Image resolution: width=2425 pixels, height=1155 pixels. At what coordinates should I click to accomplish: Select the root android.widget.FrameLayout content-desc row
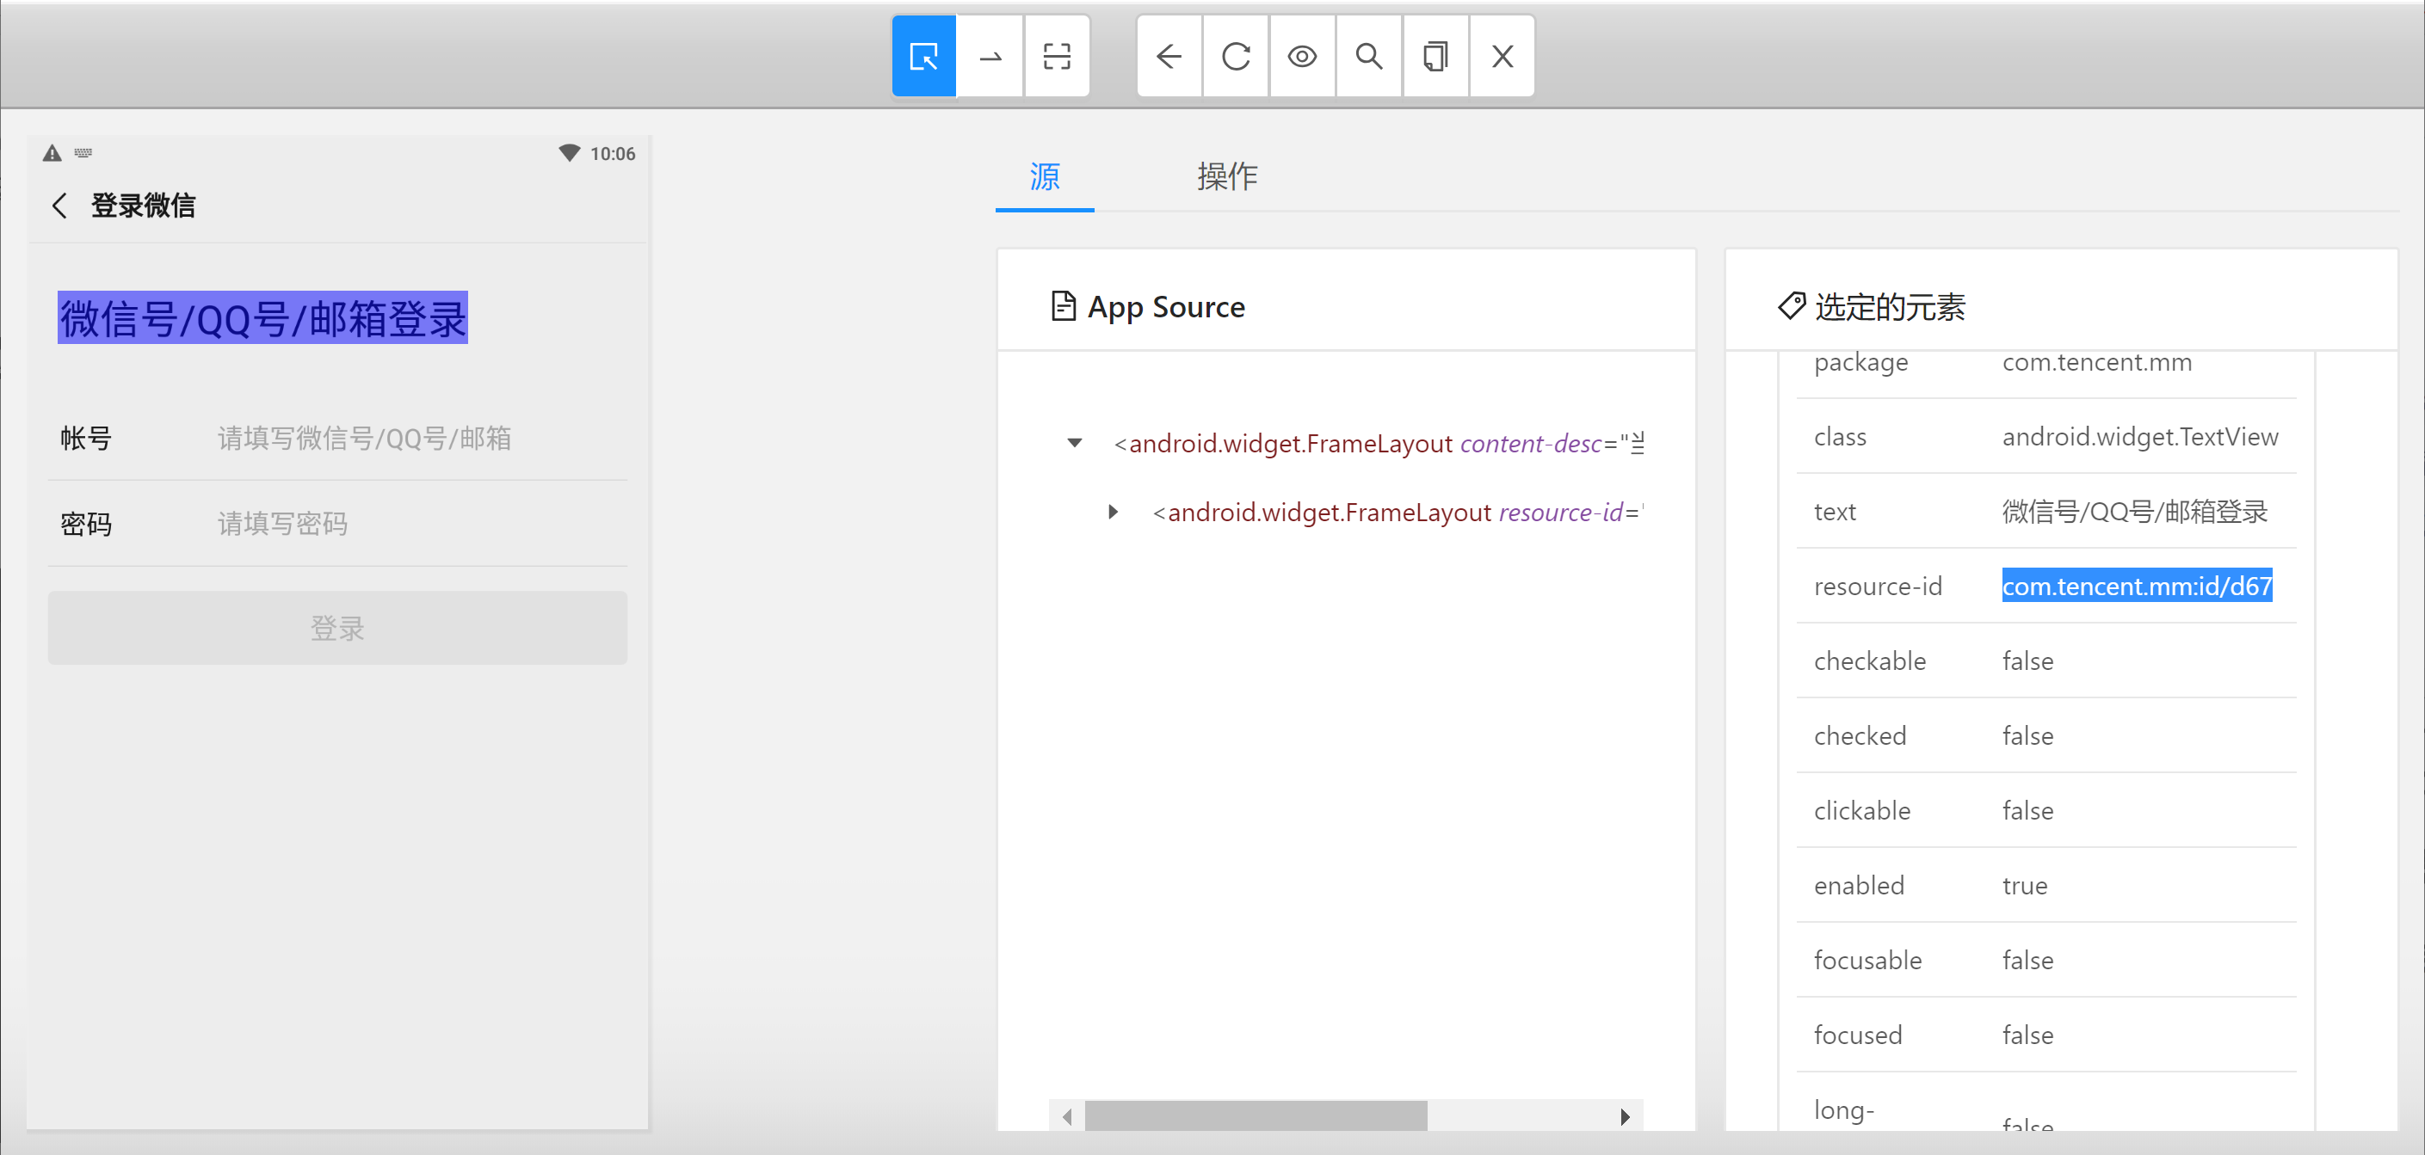point(1379,443)
